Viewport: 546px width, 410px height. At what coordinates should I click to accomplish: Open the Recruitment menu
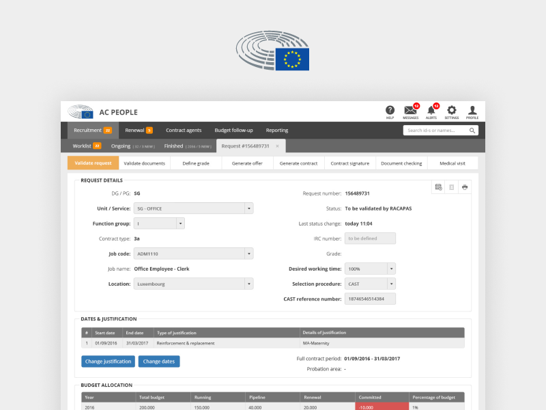click(x=93, y=130)
